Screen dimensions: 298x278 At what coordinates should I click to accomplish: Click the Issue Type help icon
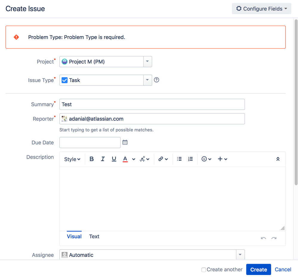(156, 80)
